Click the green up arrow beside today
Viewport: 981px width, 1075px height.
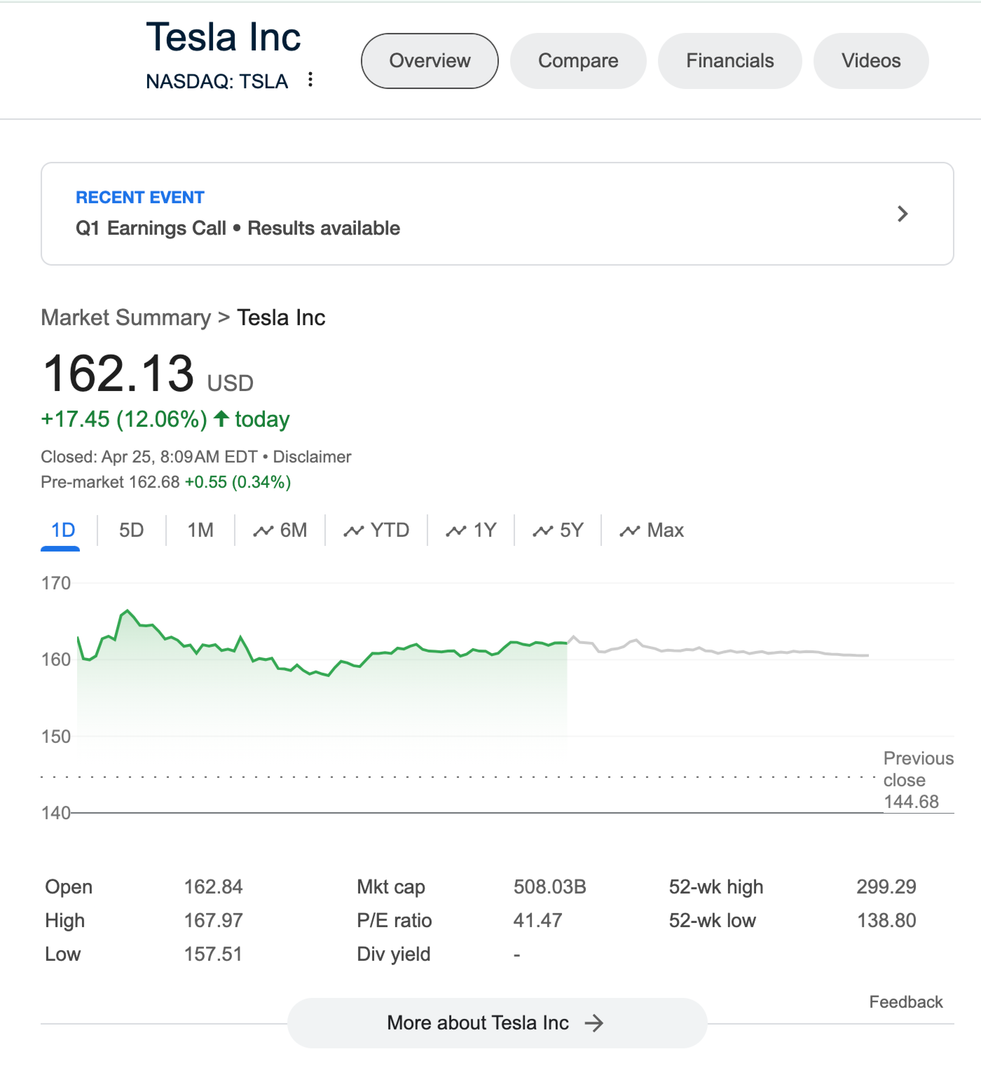coord(221,419)
